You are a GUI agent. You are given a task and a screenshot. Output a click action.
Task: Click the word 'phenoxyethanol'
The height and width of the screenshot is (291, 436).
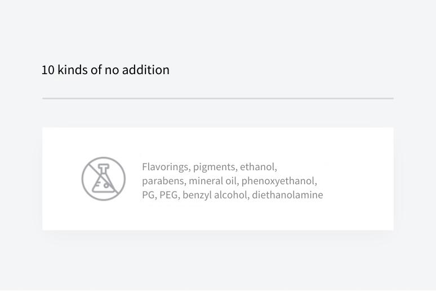point(278,181)
